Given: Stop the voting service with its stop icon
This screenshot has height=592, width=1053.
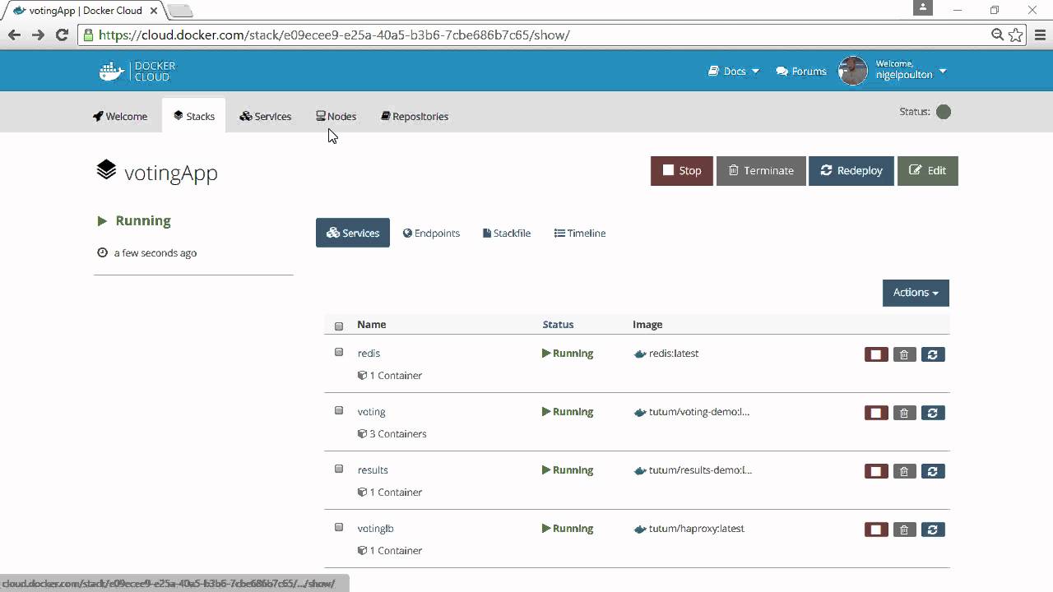Looking at the screenshot, I should [876, 413].
